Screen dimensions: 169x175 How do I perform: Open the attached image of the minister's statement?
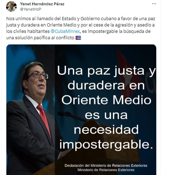[81, 110]
